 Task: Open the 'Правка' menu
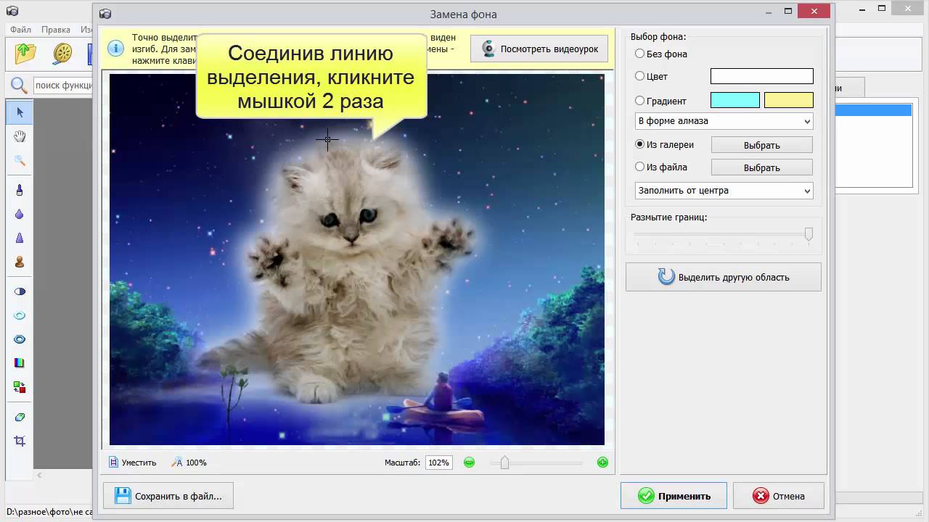point(56,30)
